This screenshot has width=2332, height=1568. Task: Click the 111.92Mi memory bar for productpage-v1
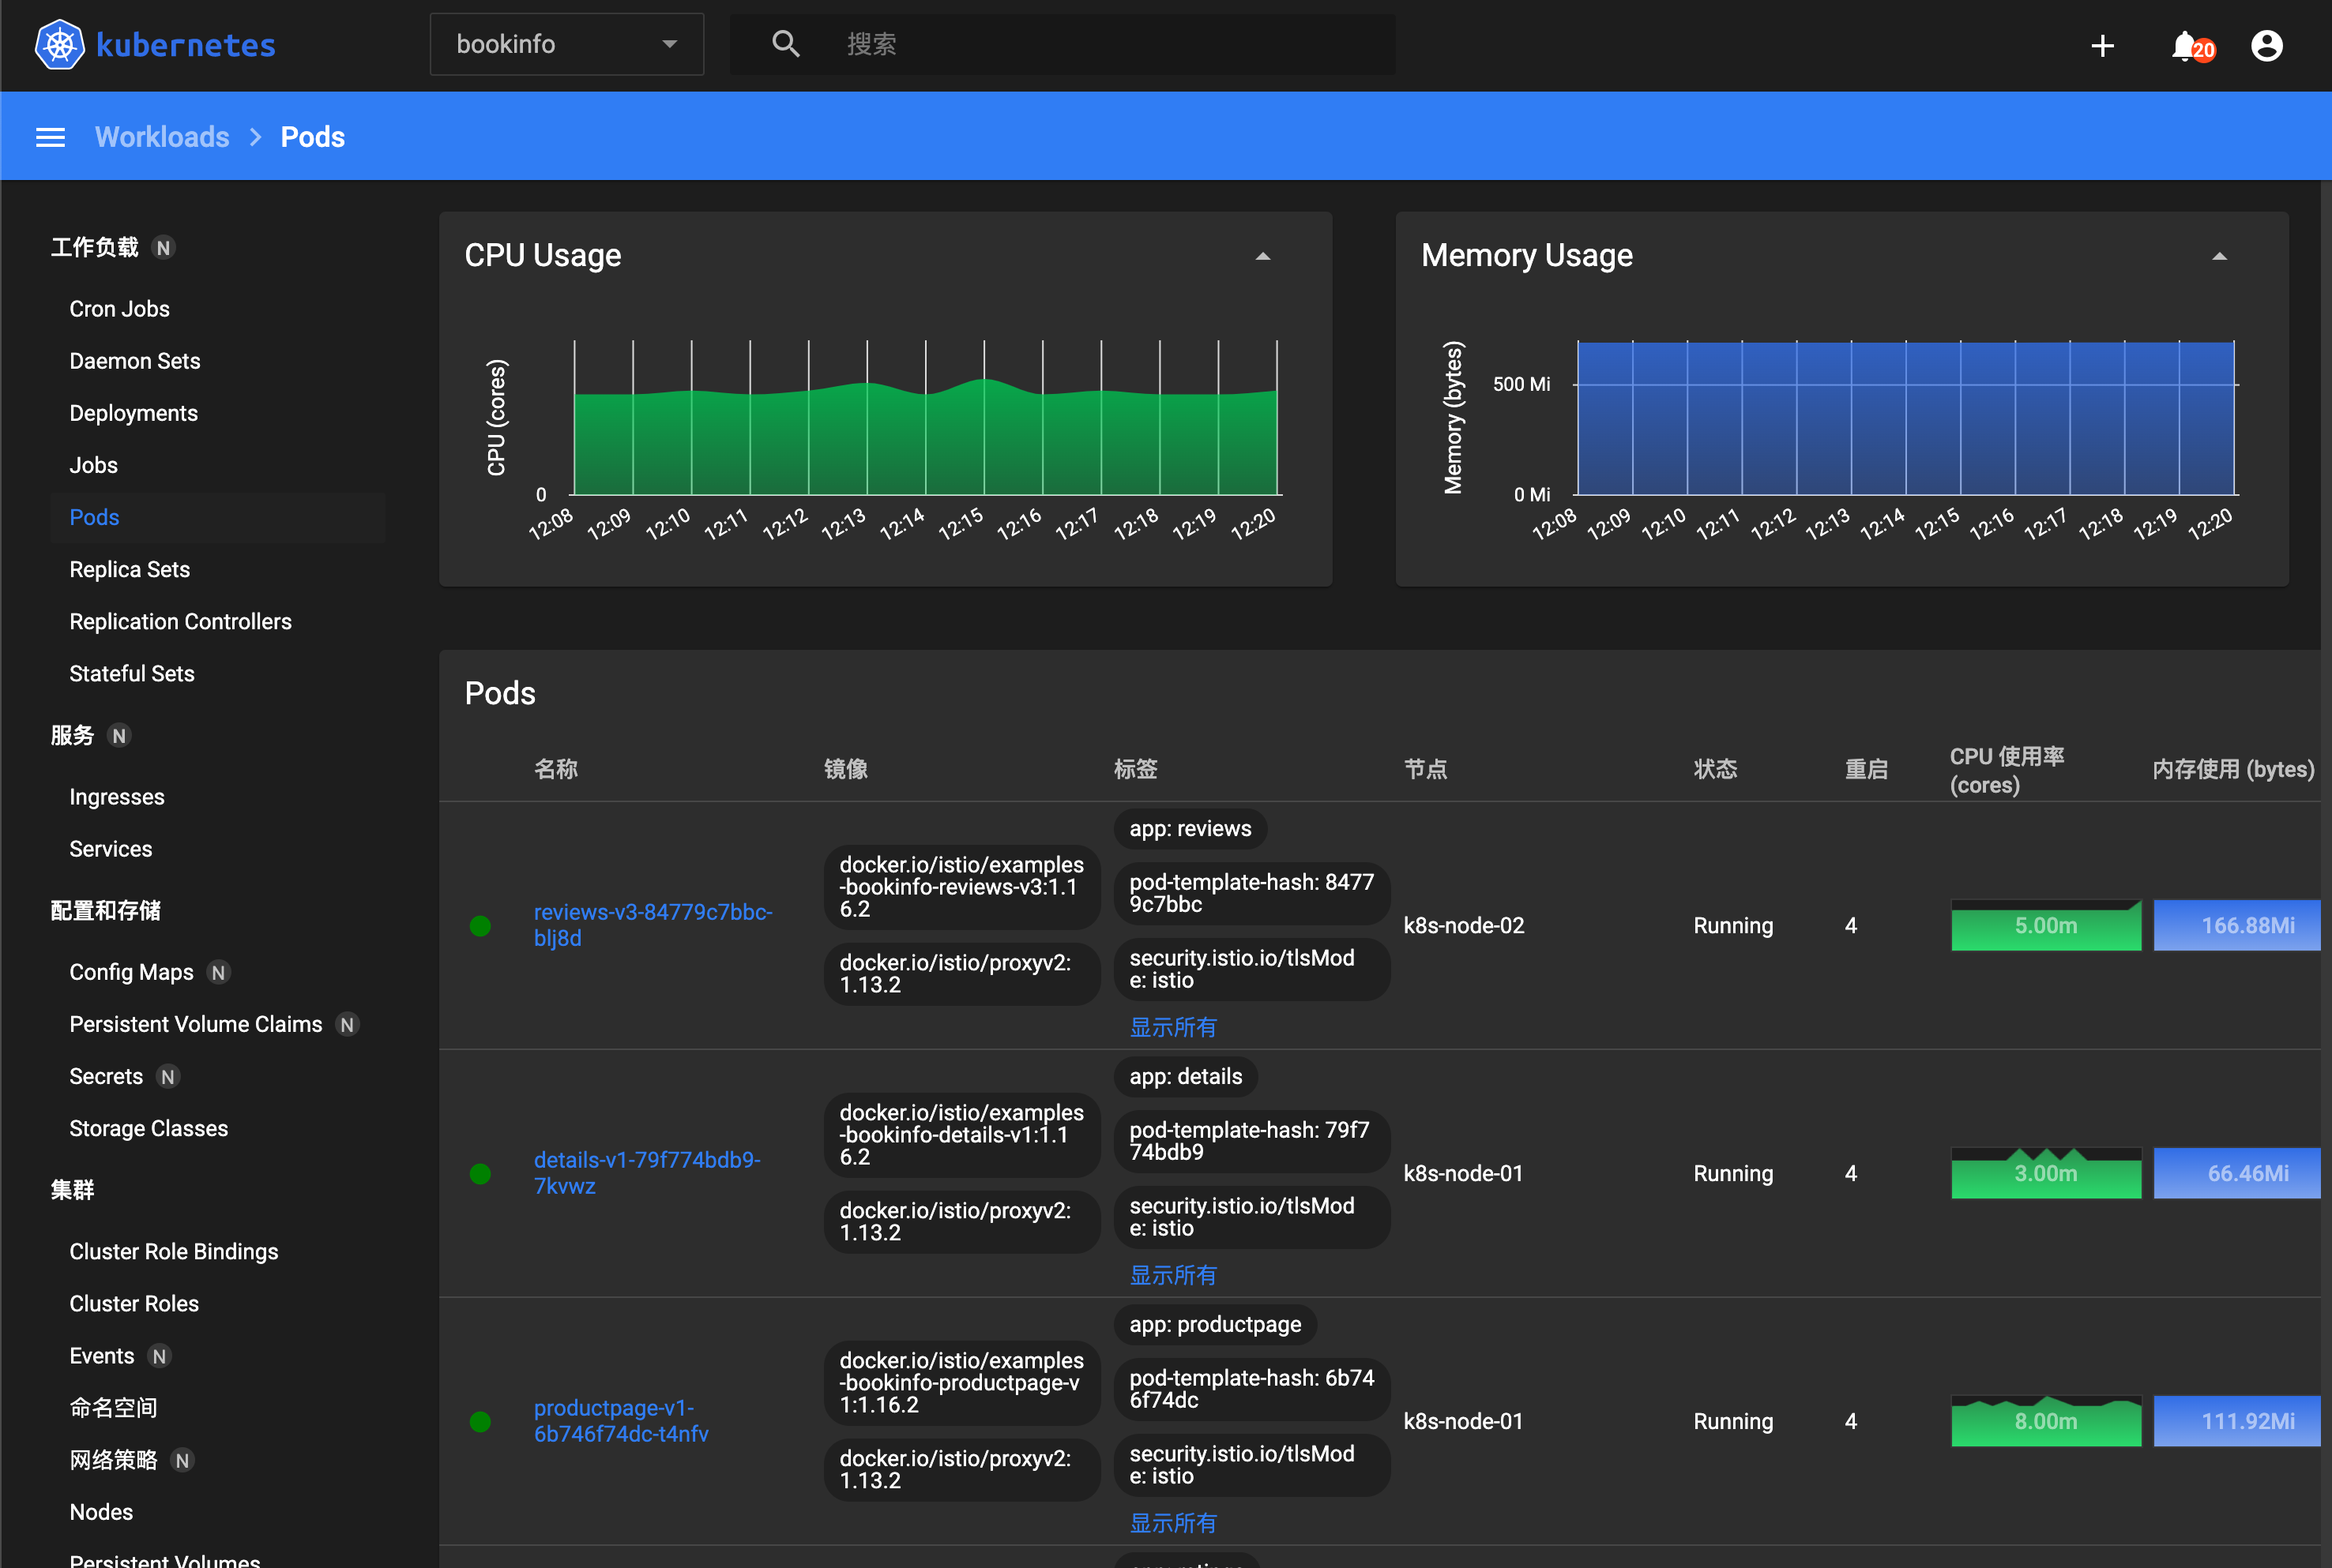click(x=2237, y=1421)
